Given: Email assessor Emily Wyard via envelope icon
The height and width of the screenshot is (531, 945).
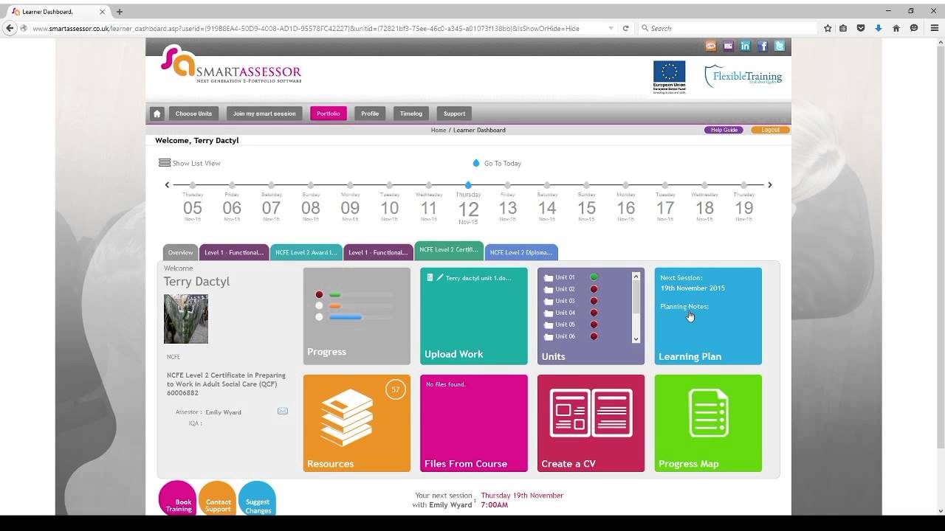Looking at the screenshot, I should tap(283, 411).
